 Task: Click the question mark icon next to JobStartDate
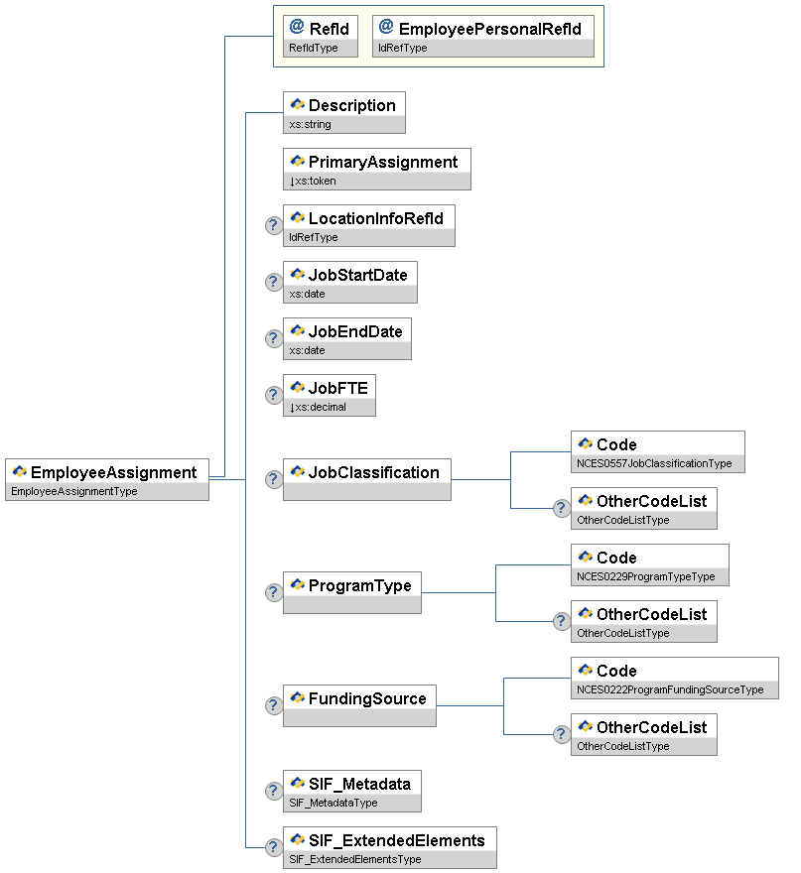tap(274, 282)
